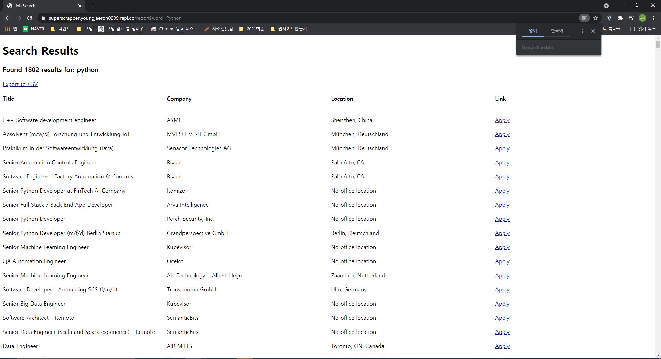Click the Google Translate icon in address bar
The height and width of the screenshot is (359, 661).
click(x=584, y=18)
